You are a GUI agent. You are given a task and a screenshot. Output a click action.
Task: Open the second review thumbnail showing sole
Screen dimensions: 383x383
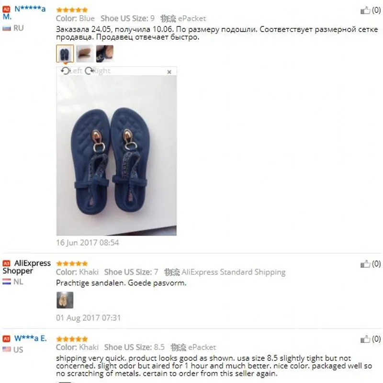click(85, 54)
